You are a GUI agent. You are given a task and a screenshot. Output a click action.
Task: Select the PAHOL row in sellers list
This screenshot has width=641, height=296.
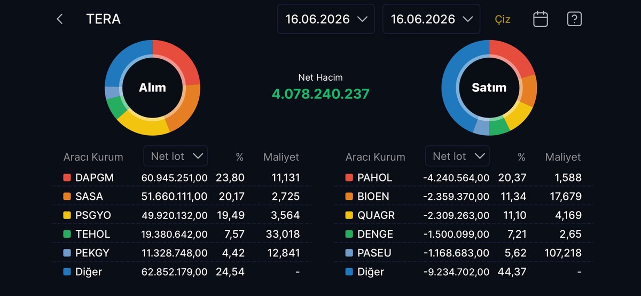(464, 177)
